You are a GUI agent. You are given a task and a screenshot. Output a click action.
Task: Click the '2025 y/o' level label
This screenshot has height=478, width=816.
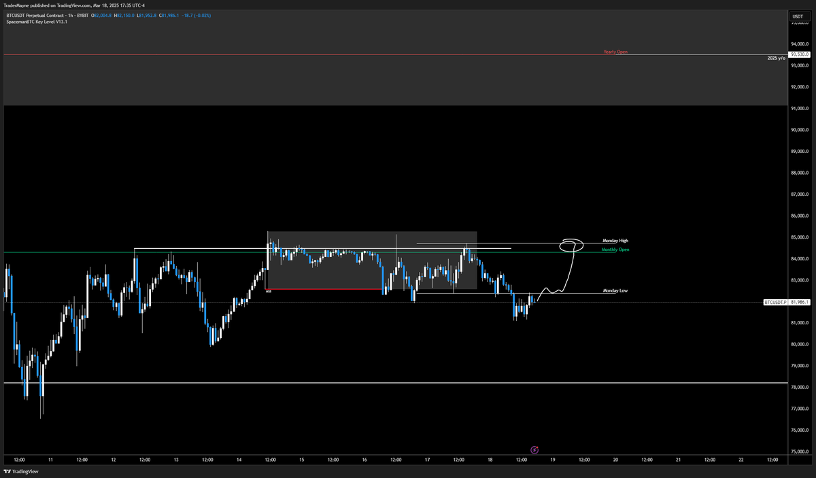pyautogui.click(x=776, y=58)
